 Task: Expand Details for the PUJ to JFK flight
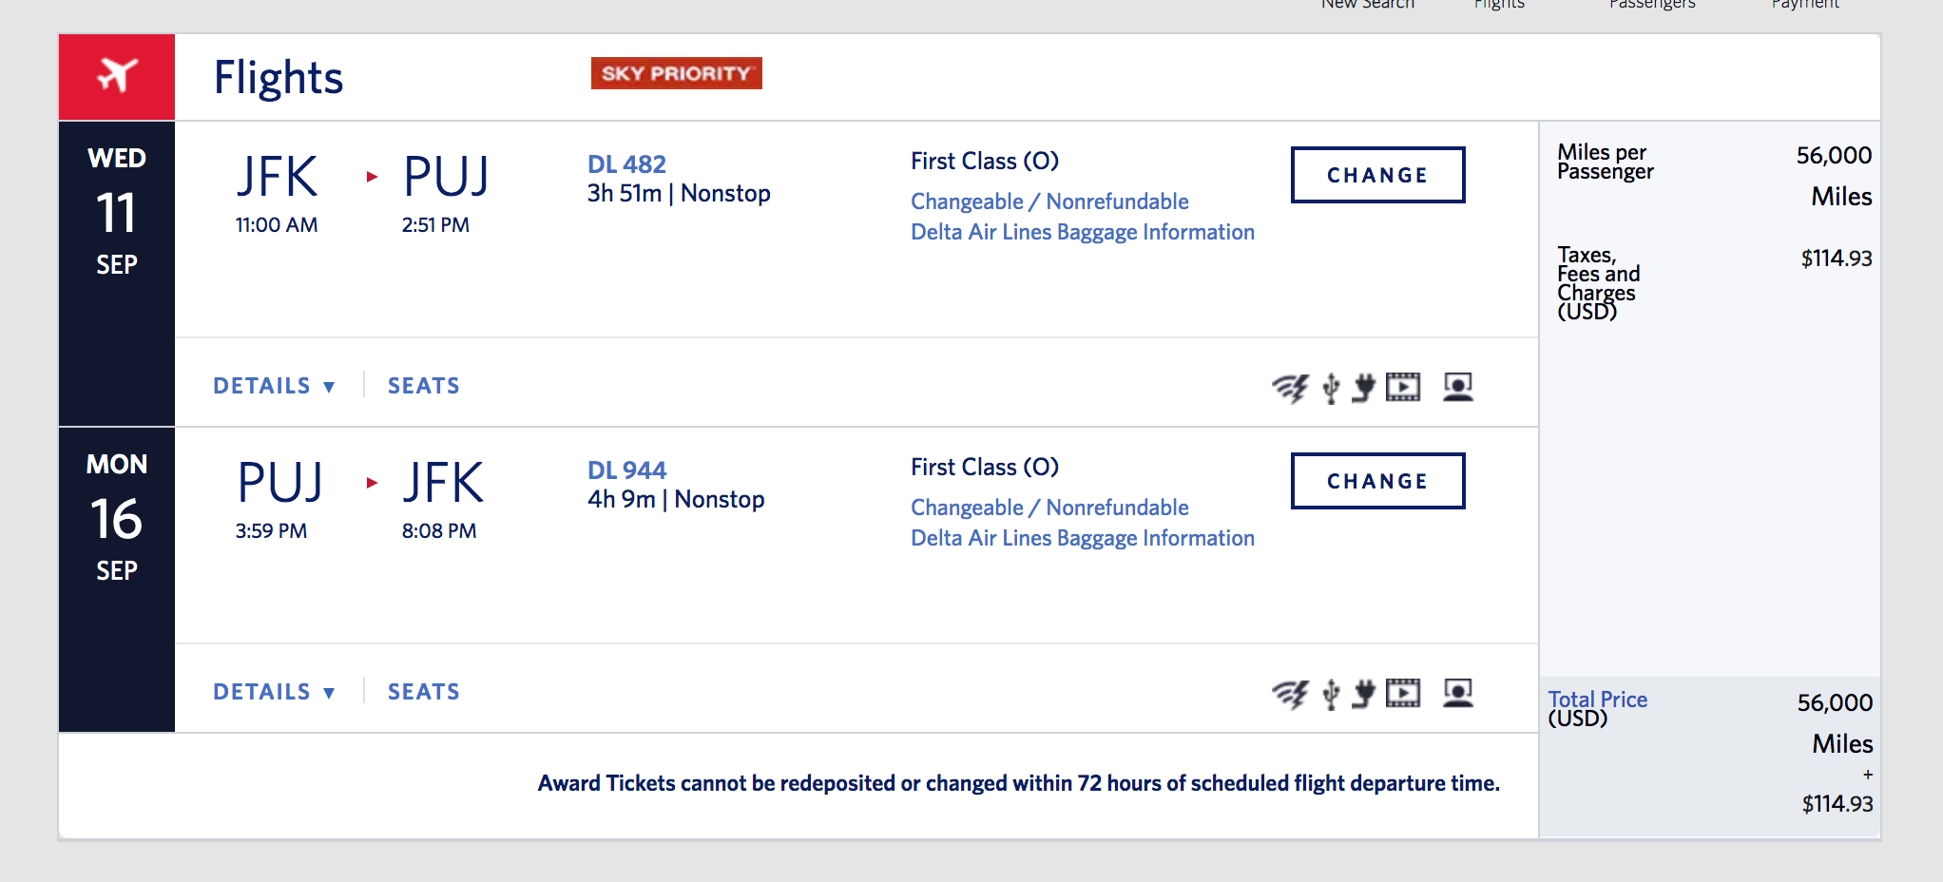(x=274, y=692)
